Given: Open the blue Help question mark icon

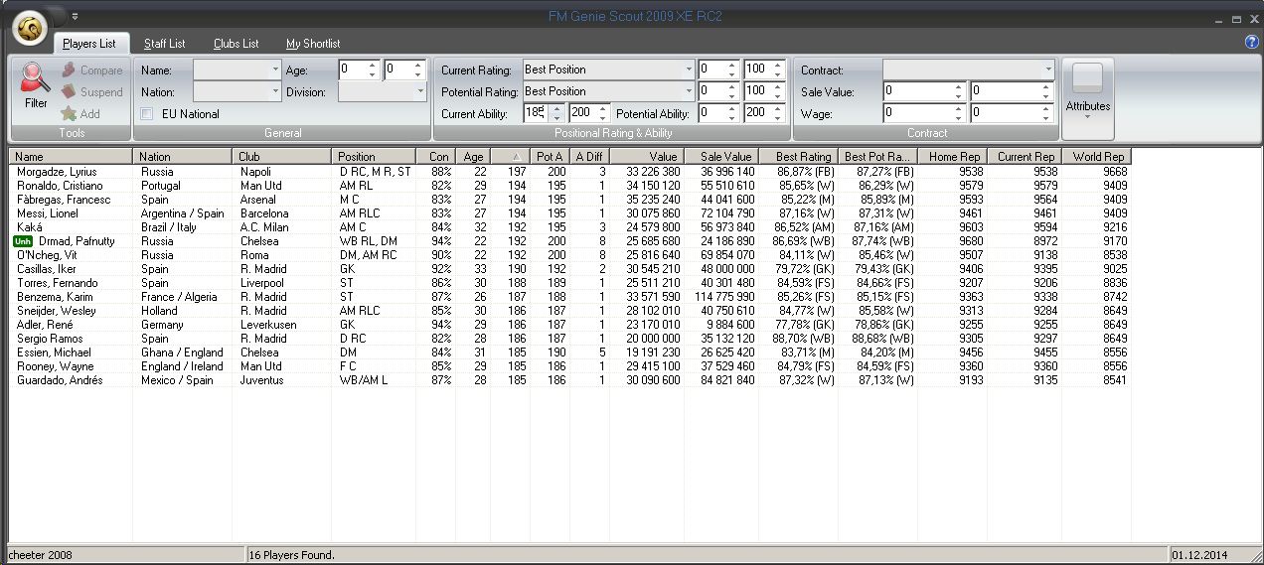Looking at the screenshot, I should pyautogui.click(x=1251, y=43).
